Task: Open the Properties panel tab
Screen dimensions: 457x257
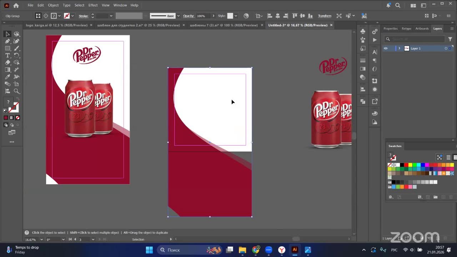Action: 390,29
